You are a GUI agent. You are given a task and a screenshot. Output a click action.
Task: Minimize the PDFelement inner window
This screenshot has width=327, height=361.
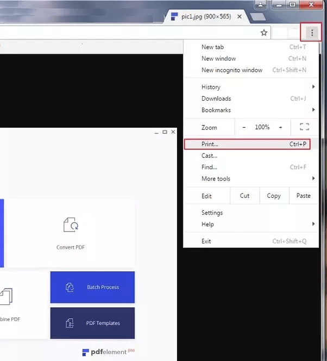pos(156,132)
